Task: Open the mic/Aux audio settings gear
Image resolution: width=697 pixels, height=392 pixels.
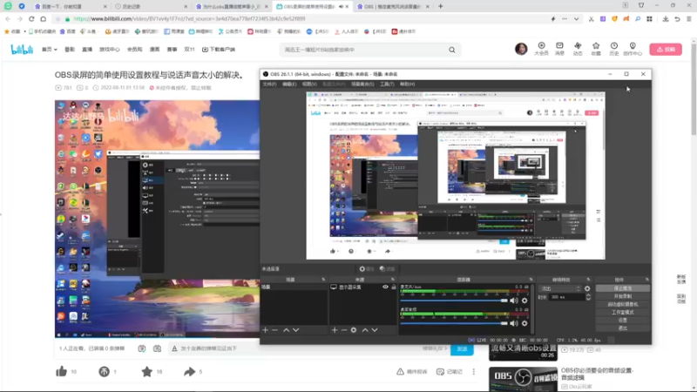Action: click(x=524, y=301)
